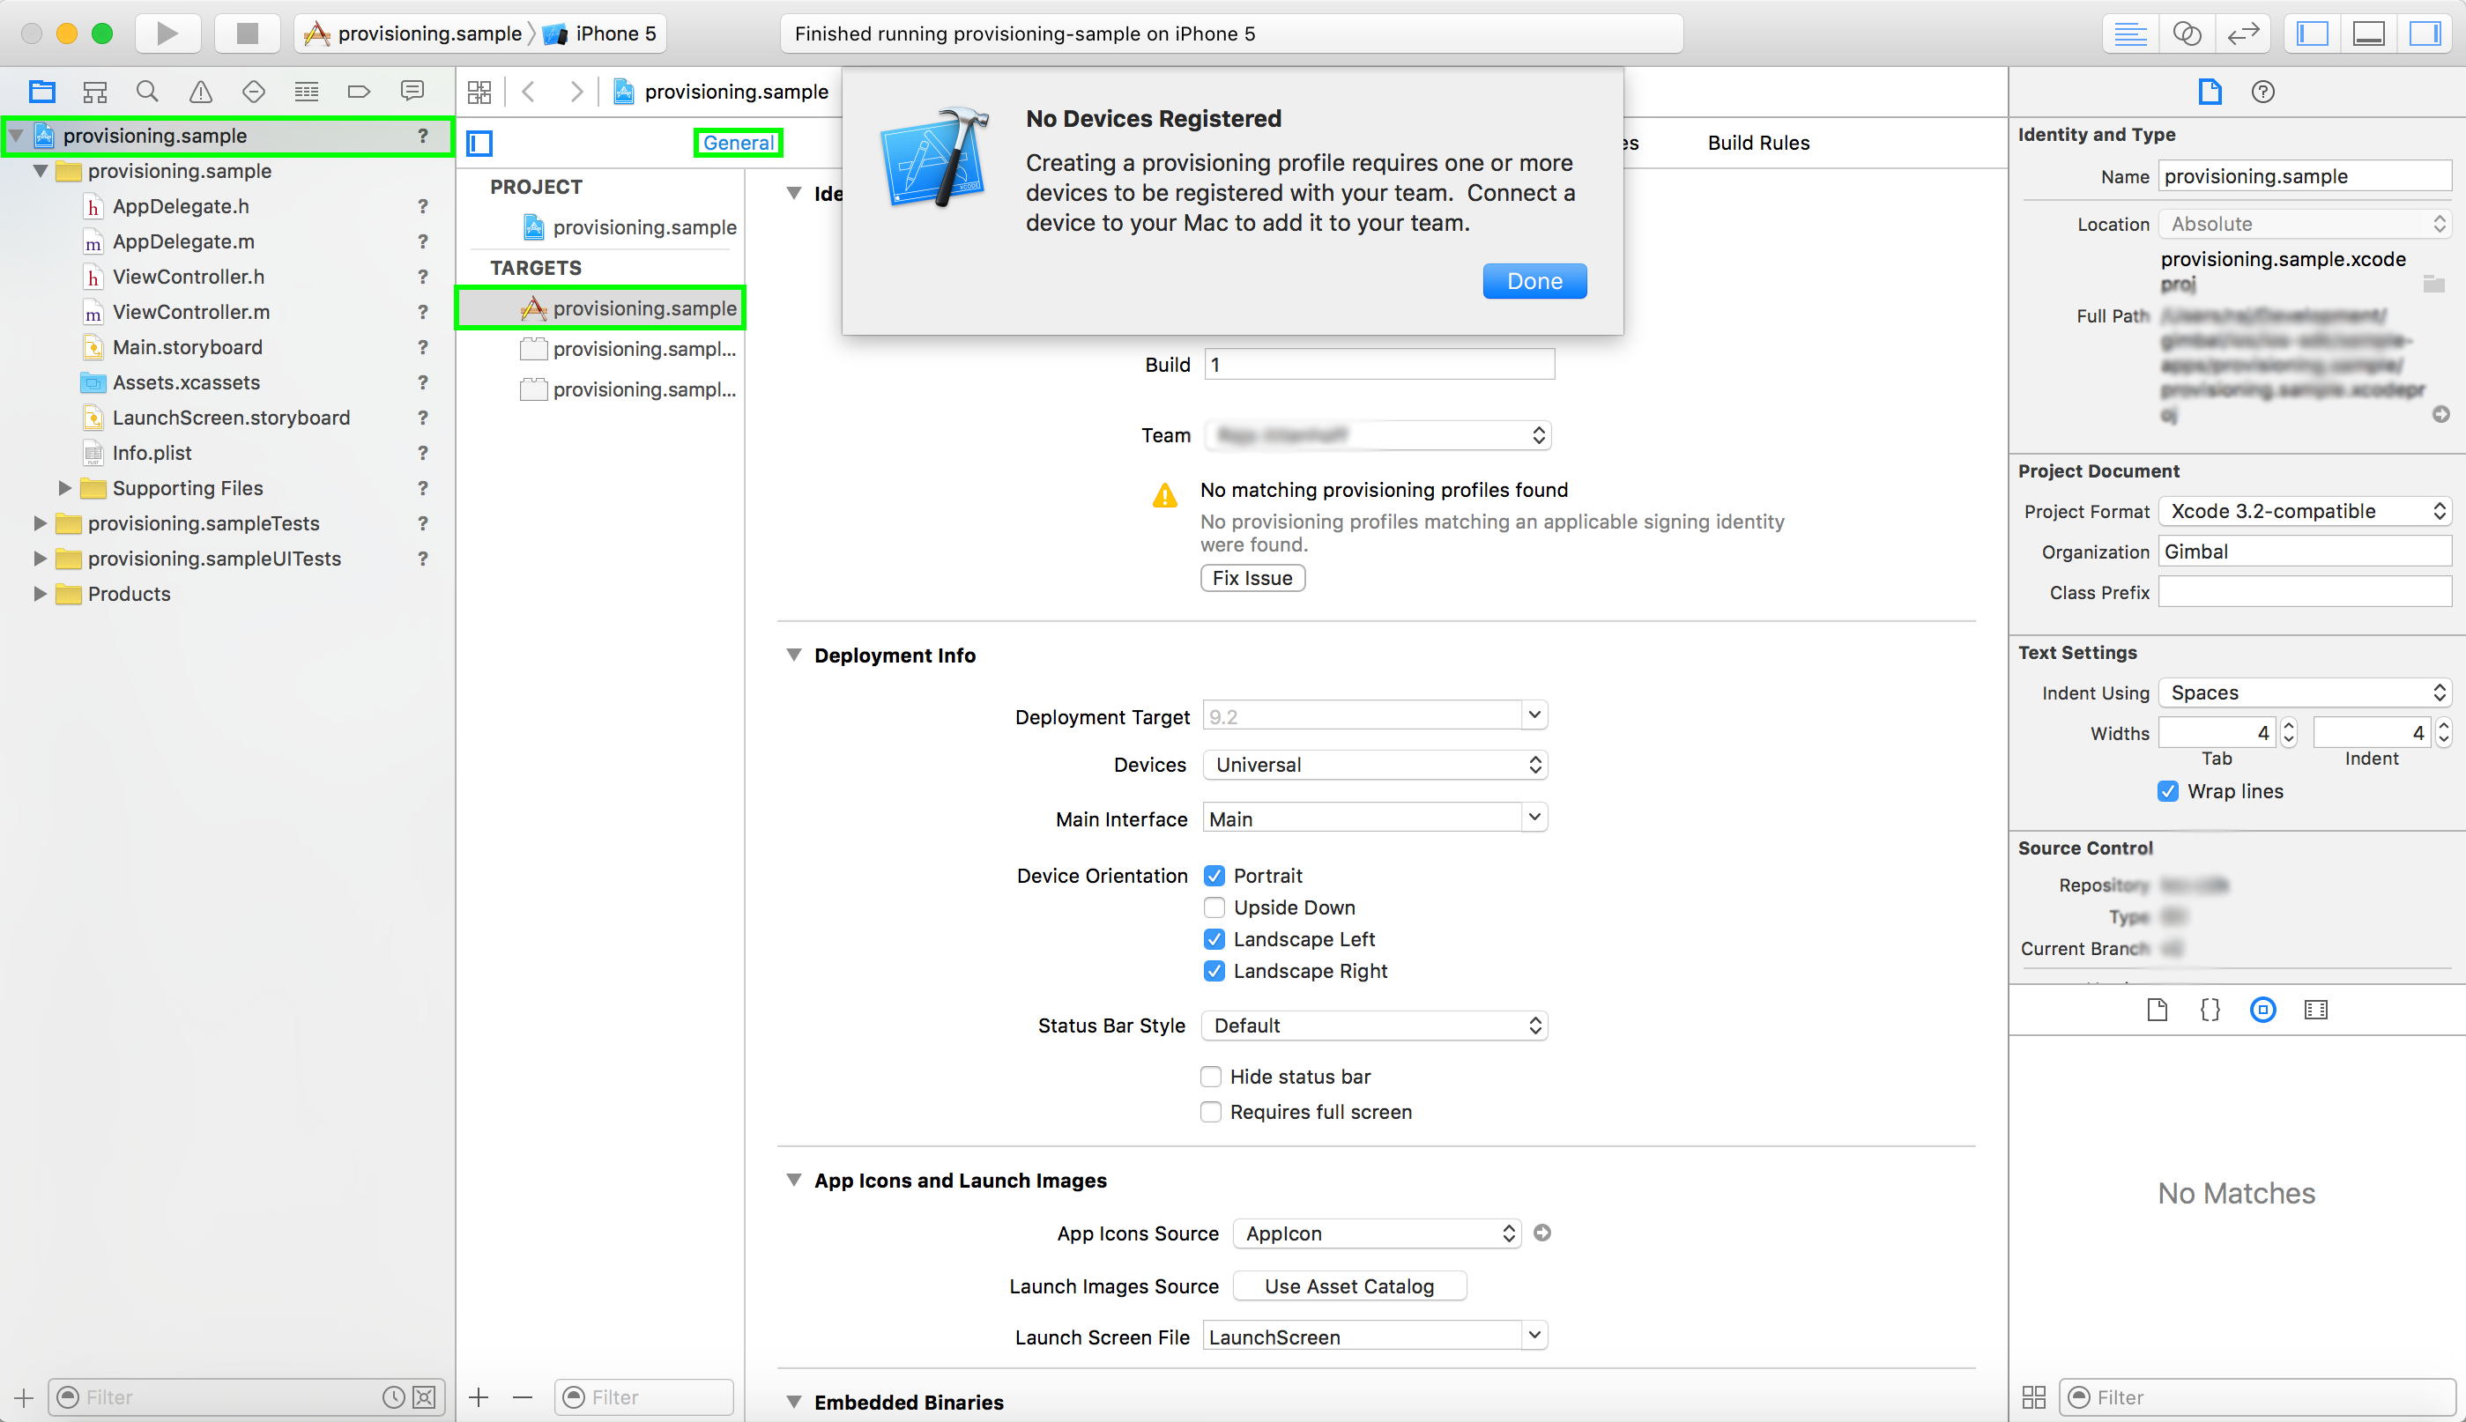2466x1422 pixels.
Task: Reveal the full path arrow in Finder
Action: click(2440, 414)
